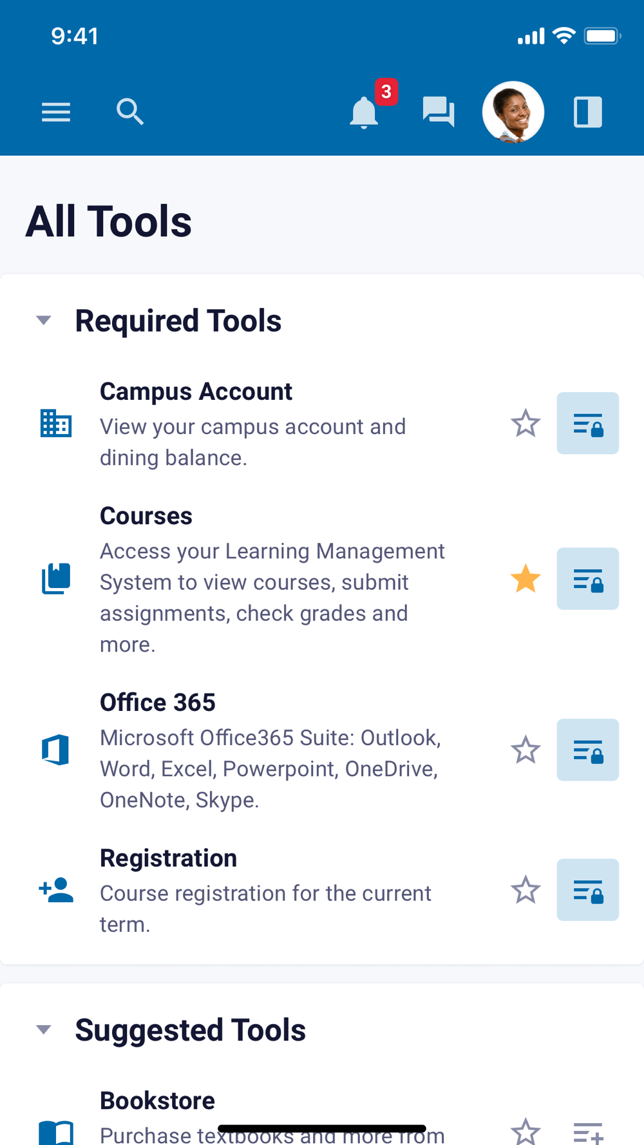The width and height of the screenshot is (644, 1145).
Task: Open the Bookstore tool
Action: coord(157,1101)
